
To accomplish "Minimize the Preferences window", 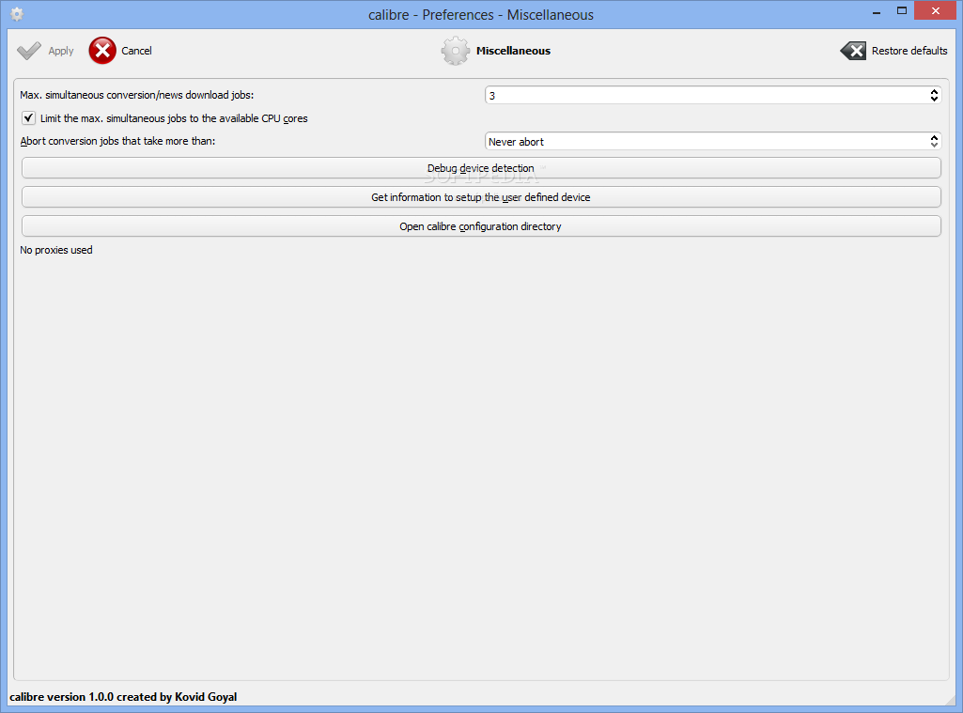I will [877, 11].
